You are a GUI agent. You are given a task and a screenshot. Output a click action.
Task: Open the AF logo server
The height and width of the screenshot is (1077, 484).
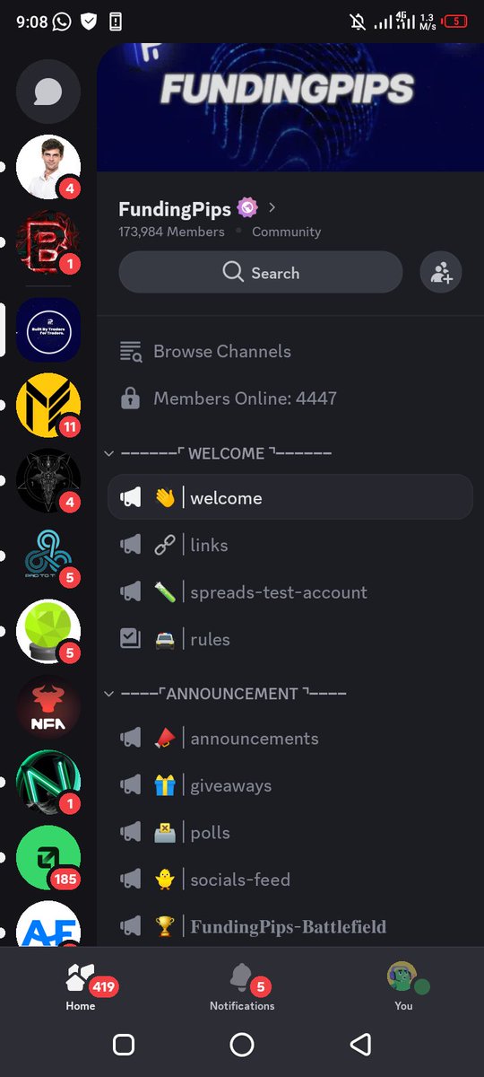pyautogui.click(x=48, y=924)
